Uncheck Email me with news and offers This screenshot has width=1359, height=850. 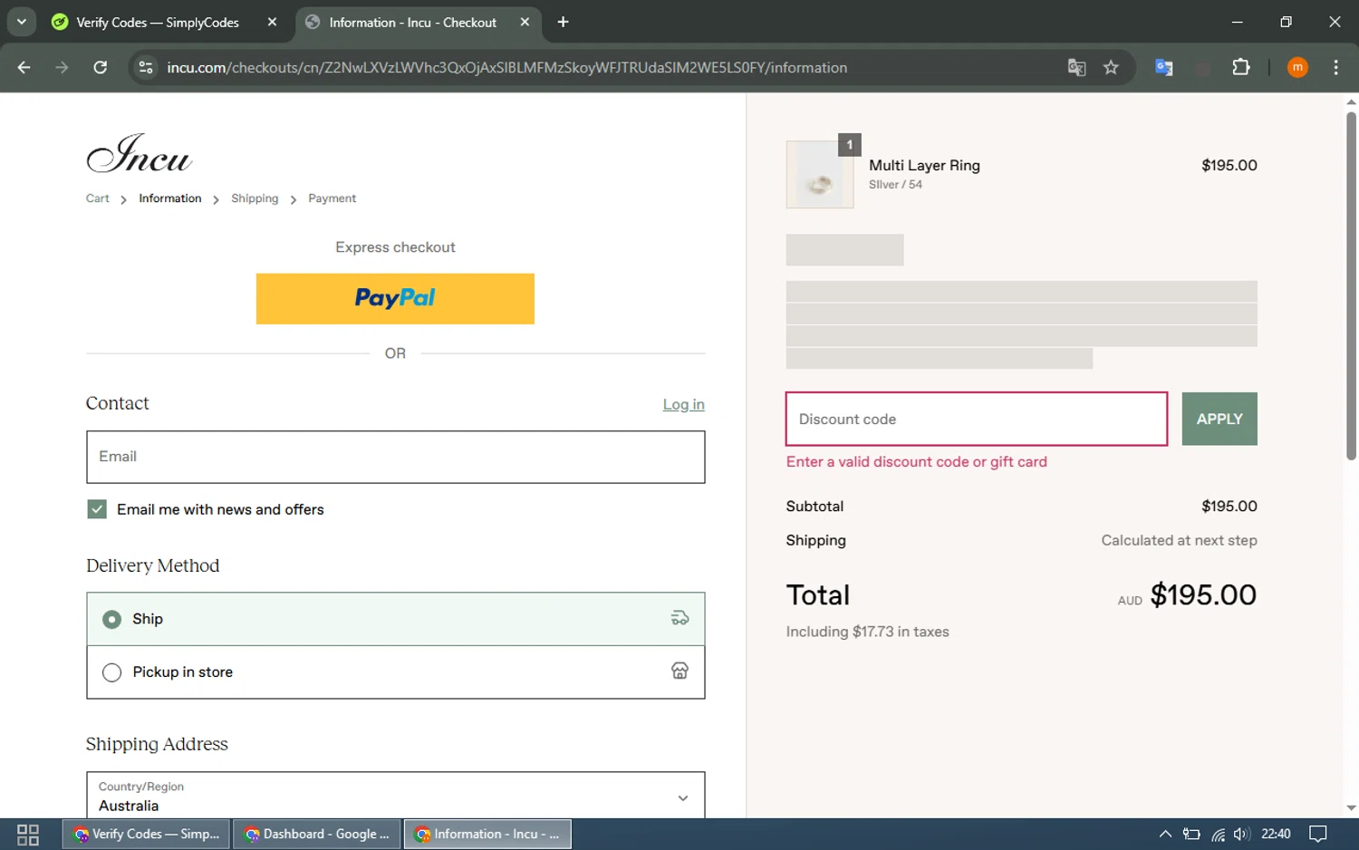97,509
